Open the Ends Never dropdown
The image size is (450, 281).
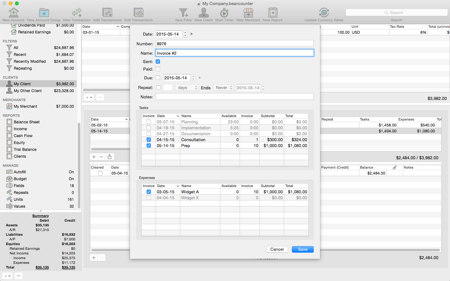[x=224, y=88]
